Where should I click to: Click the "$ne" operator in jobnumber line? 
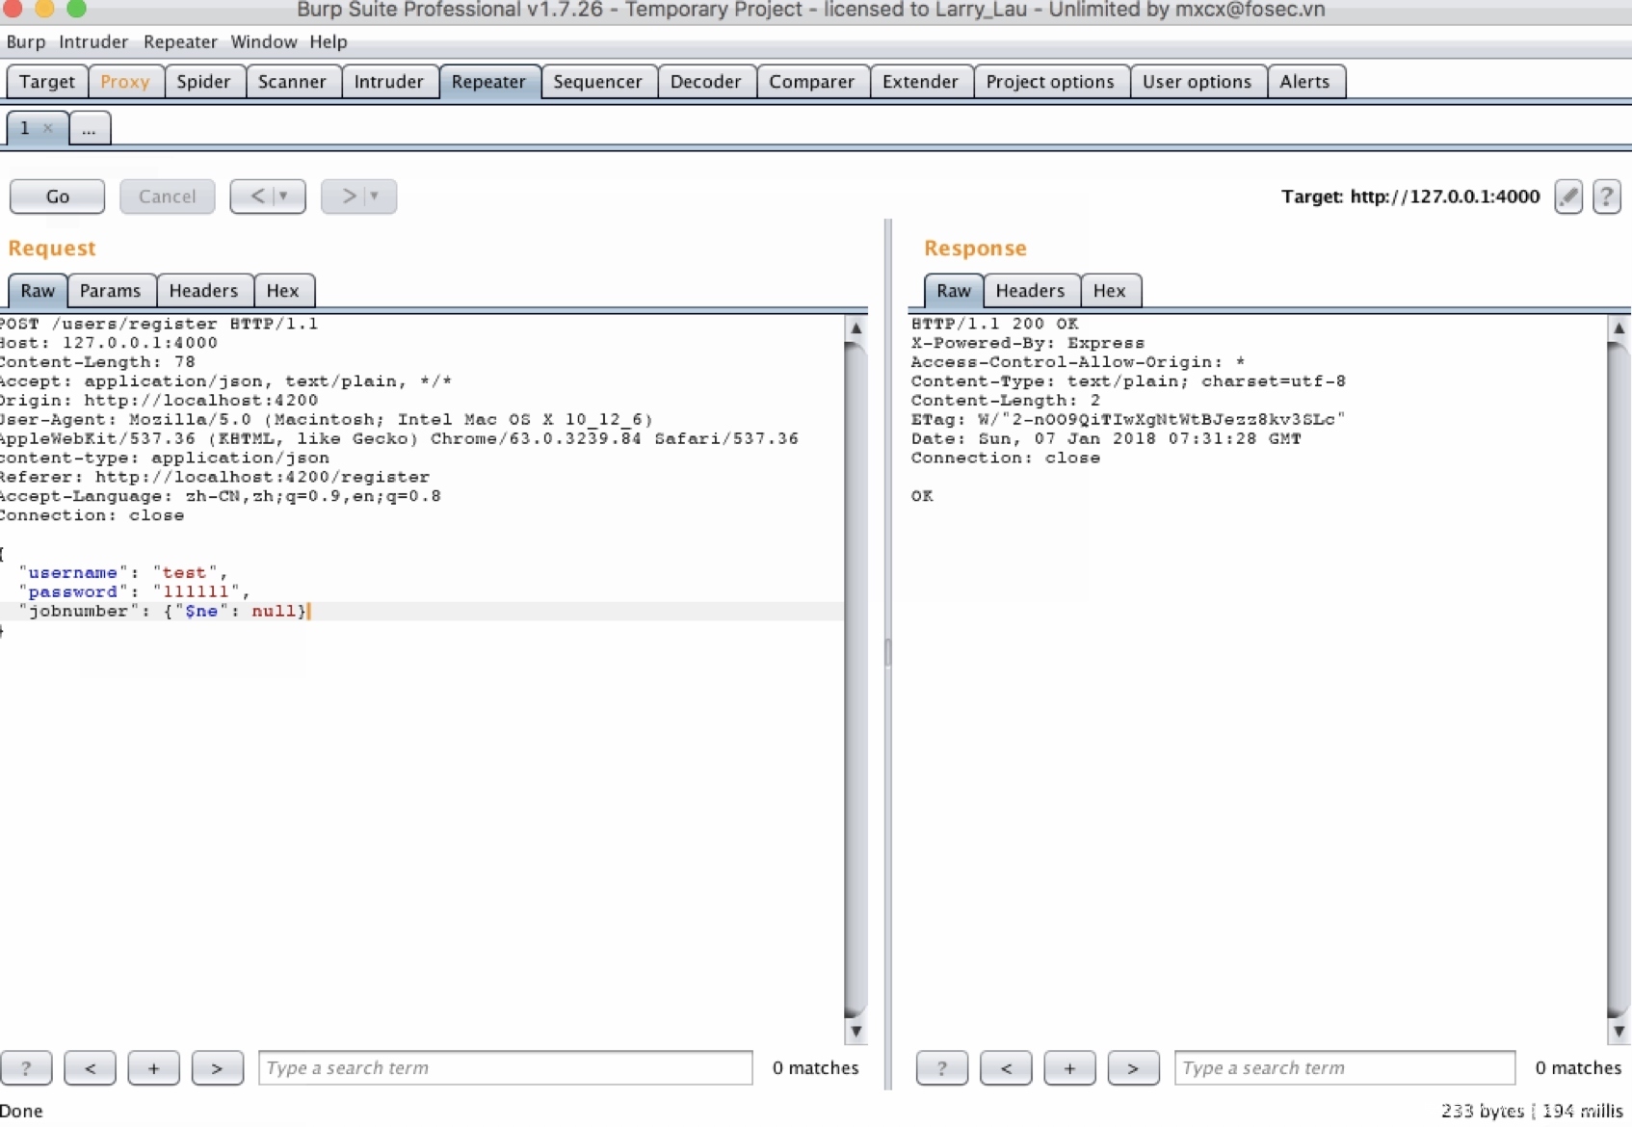201,611
